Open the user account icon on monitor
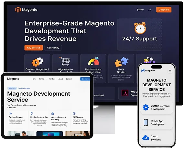This screenshot has width=184, height=148. [150, 10]
